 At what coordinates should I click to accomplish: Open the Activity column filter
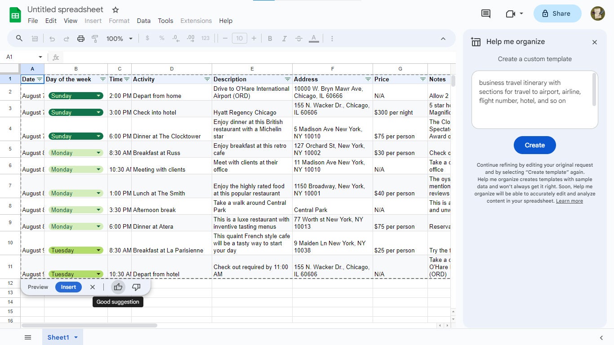pyautogui.click(x=207, y=79)
